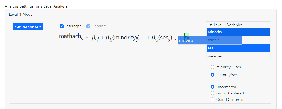Toggle the Random checkbox
The width and height of the screenshot is (282, 109).
pos(88,26)
